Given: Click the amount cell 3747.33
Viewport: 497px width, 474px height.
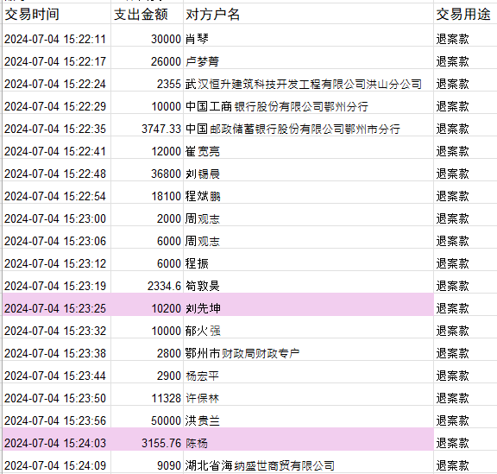Looking at the screenshot, I should tap(147, 129).
